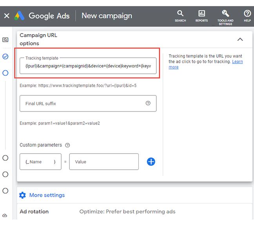Click the More settings gear icon
Image resolution: width=254 pixels, height=225 pixels.
point(22,195)
